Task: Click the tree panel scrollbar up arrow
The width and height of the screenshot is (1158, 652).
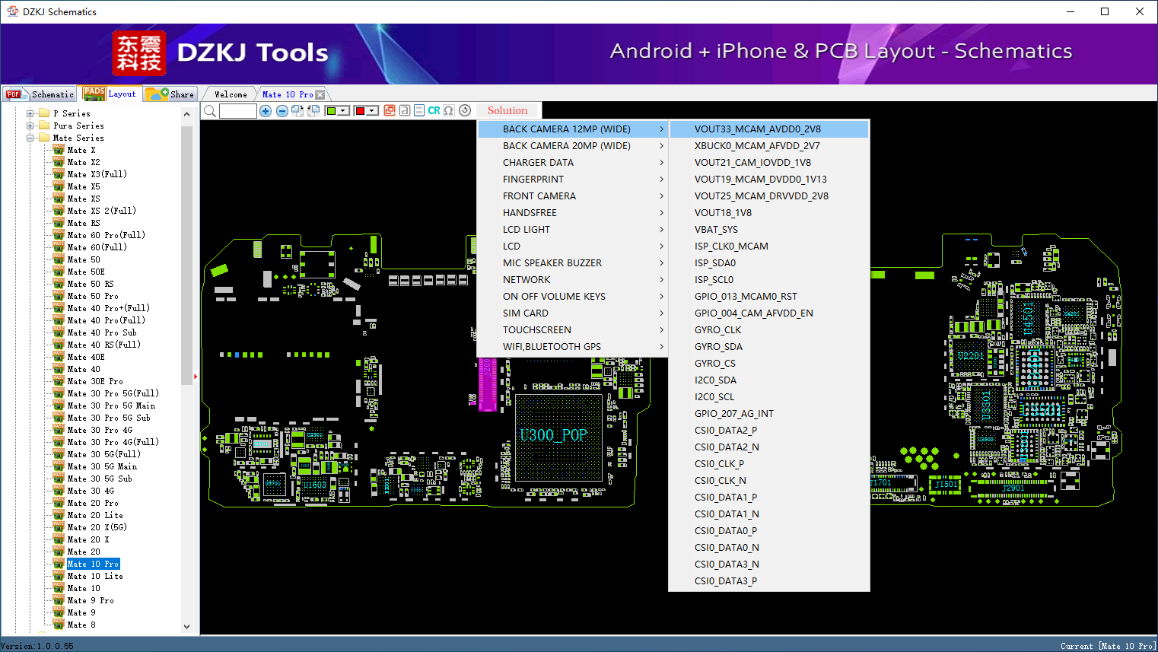Action: (187, 114)
